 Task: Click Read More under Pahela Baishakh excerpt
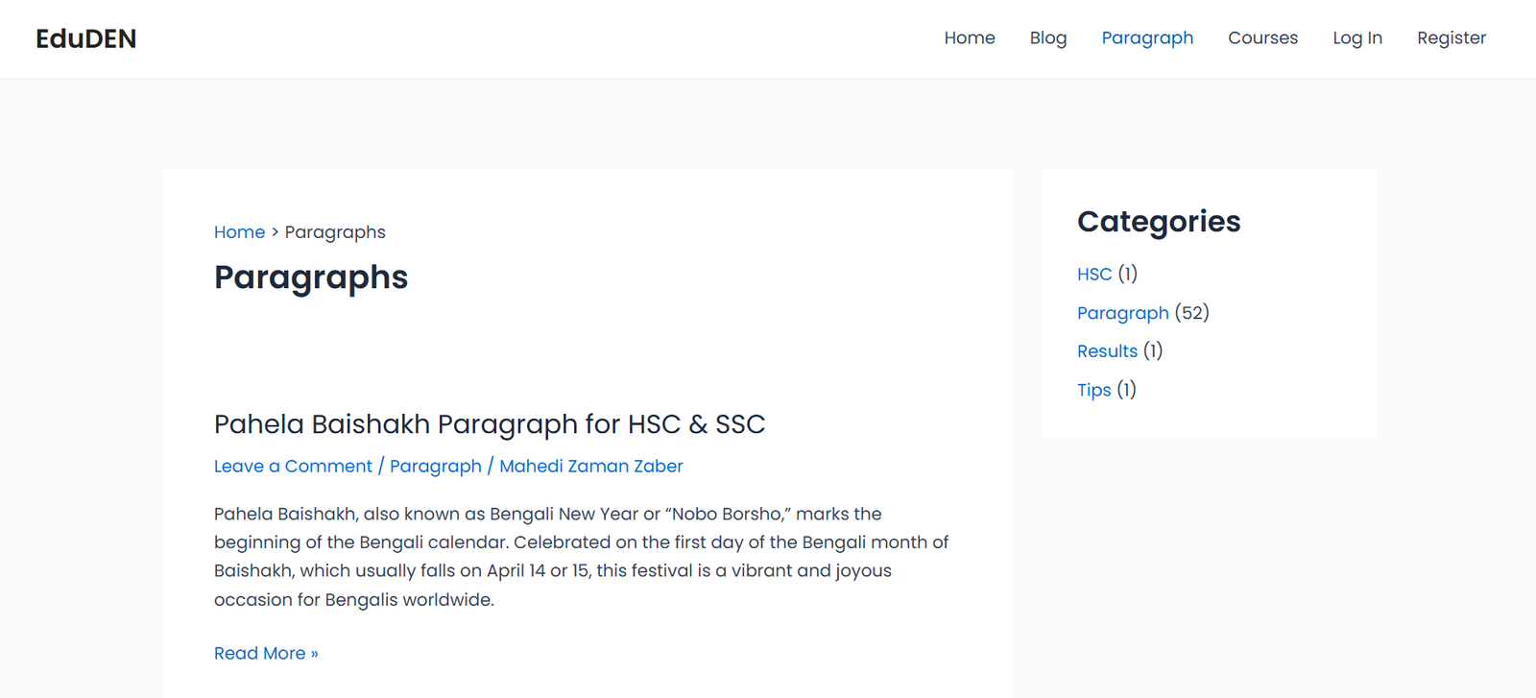click(x=266, y=654)
